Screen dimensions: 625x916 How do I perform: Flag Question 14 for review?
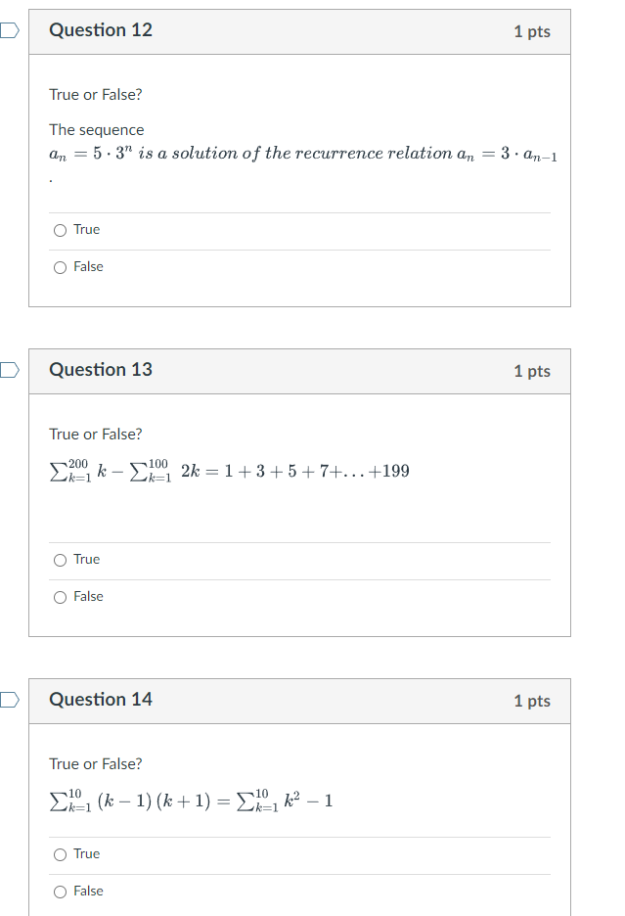click(8, 700)
